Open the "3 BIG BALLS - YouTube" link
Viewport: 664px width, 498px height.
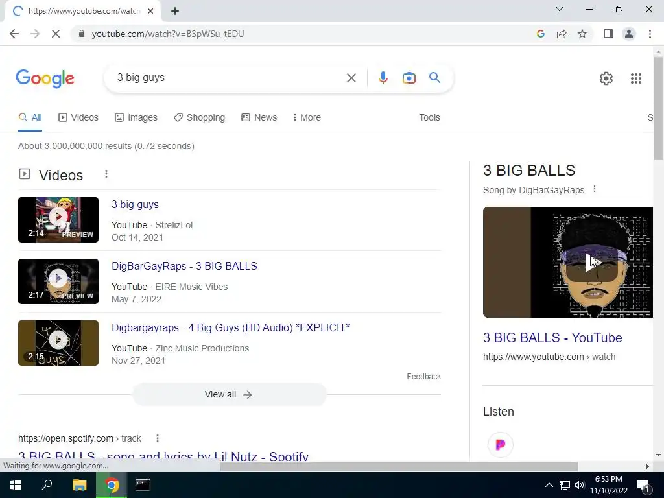coord(552,338)
